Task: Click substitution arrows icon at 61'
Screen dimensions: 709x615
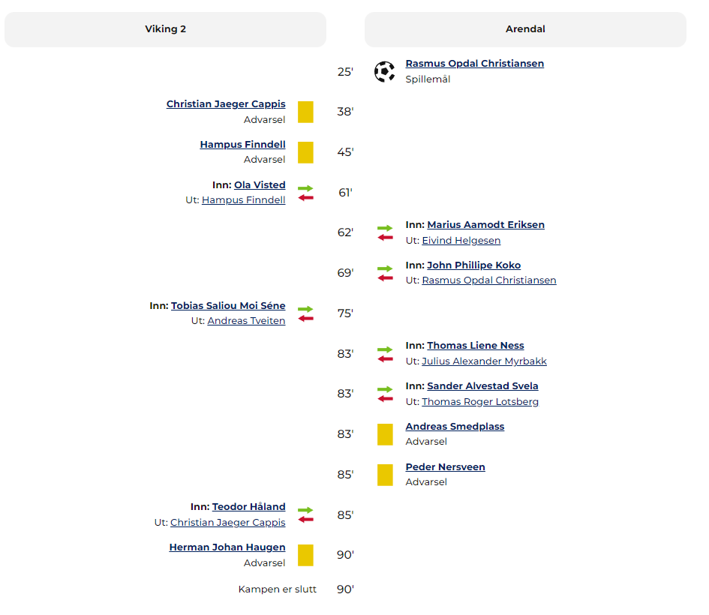Action: (x=305, y=193)
